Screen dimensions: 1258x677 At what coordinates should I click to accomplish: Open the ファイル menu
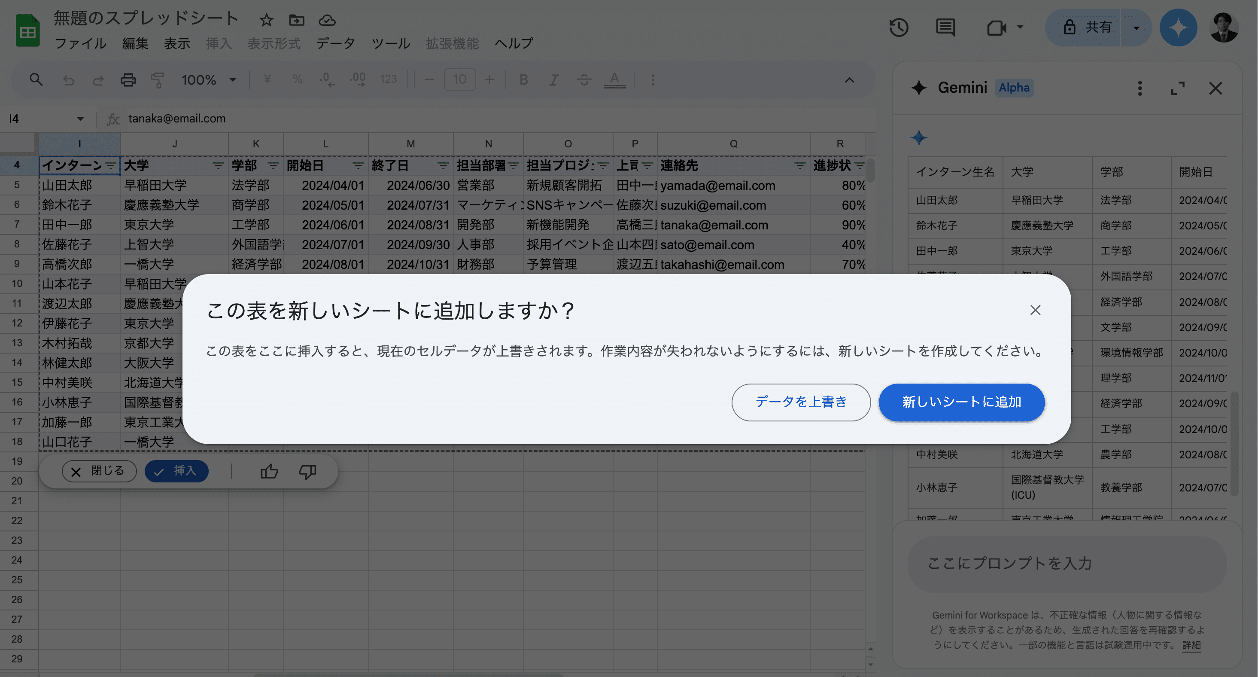pos(81,43)
